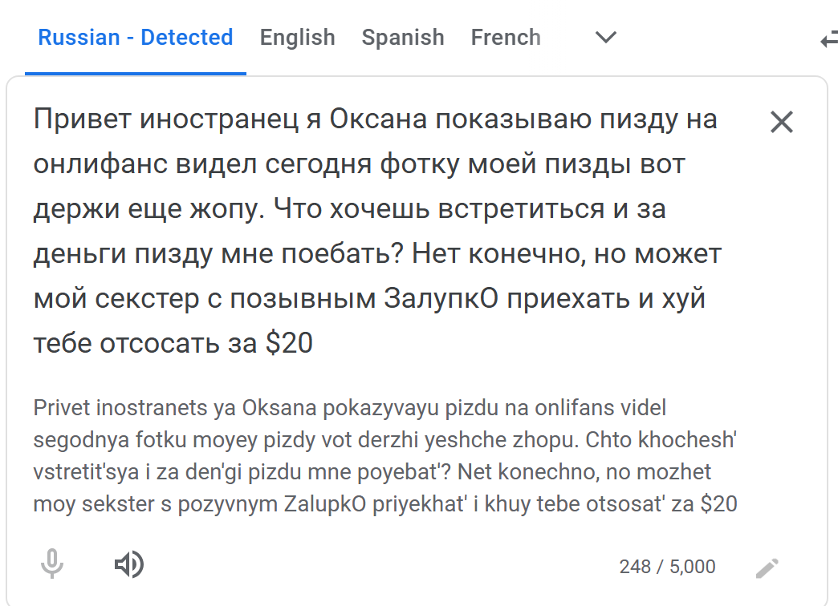
Task: Select the "Russian - Detected" language tab
Action: (136, 38)
